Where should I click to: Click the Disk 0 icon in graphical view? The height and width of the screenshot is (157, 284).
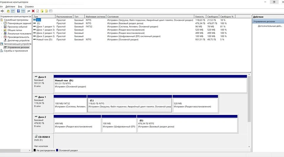[36, 77]
